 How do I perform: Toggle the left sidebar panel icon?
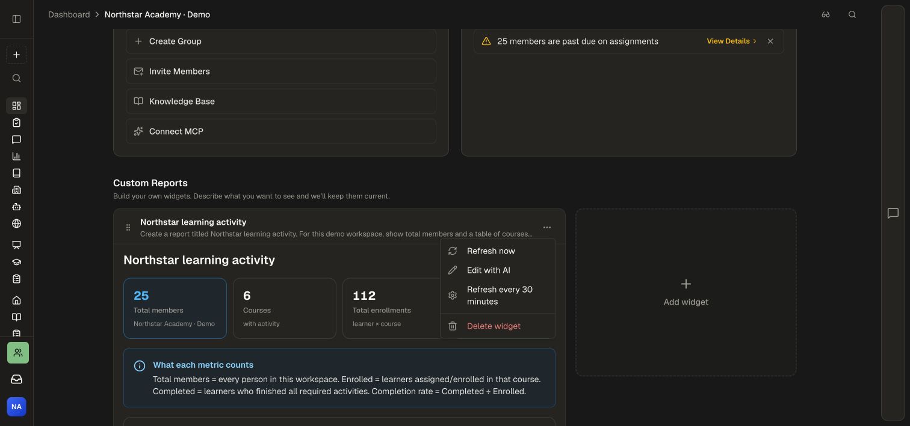(16, 19)
